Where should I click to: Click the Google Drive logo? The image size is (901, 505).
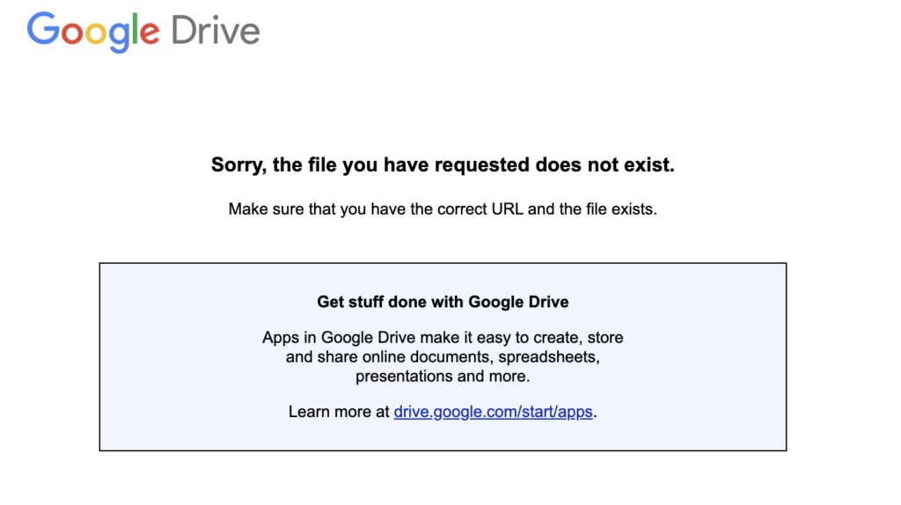pos(143,32)
